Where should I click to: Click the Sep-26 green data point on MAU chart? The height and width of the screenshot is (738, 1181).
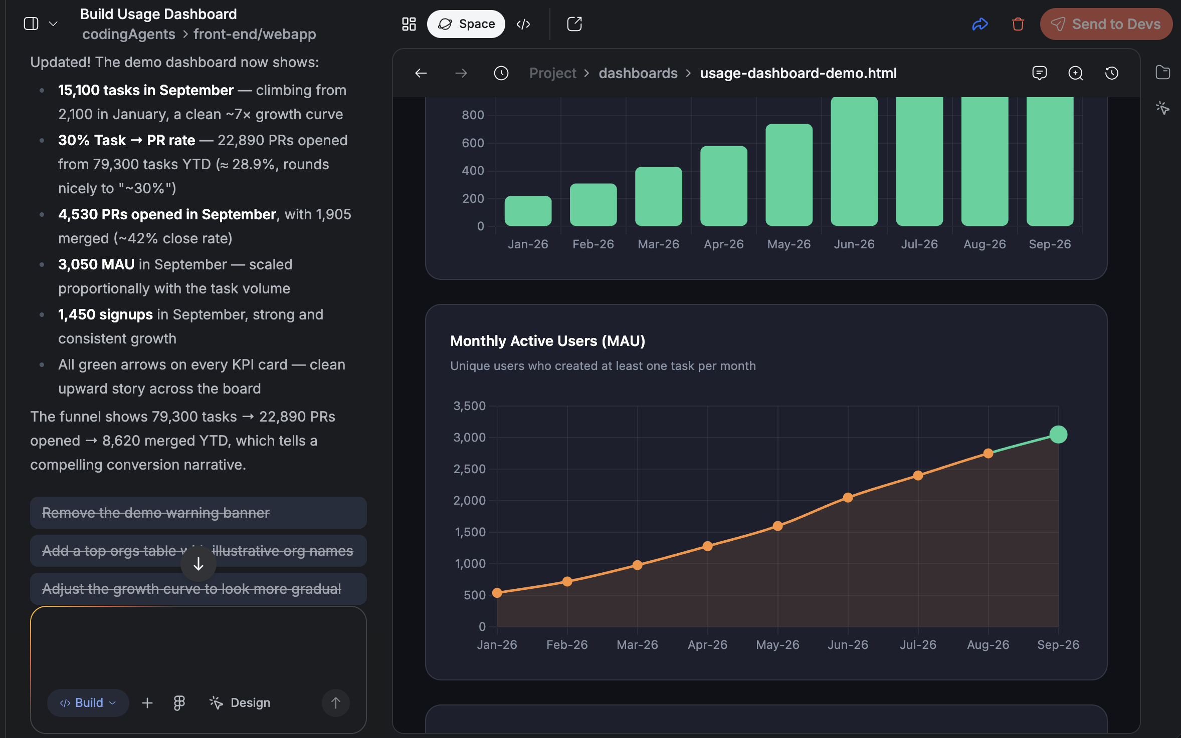click(x=1058, y=435)
